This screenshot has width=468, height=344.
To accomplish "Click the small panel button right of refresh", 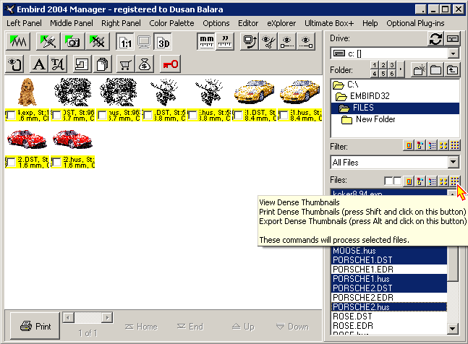I will [453, 39].
